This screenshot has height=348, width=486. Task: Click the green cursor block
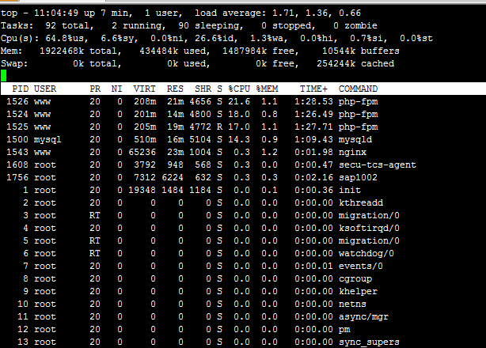click(4, 76)
